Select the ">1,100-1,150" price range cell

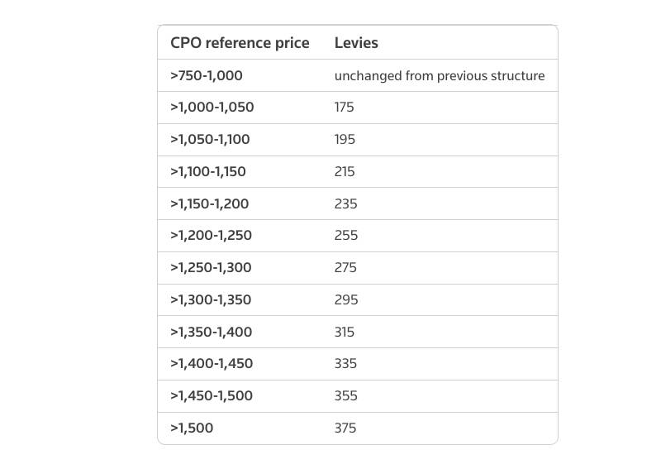[208, 172]
